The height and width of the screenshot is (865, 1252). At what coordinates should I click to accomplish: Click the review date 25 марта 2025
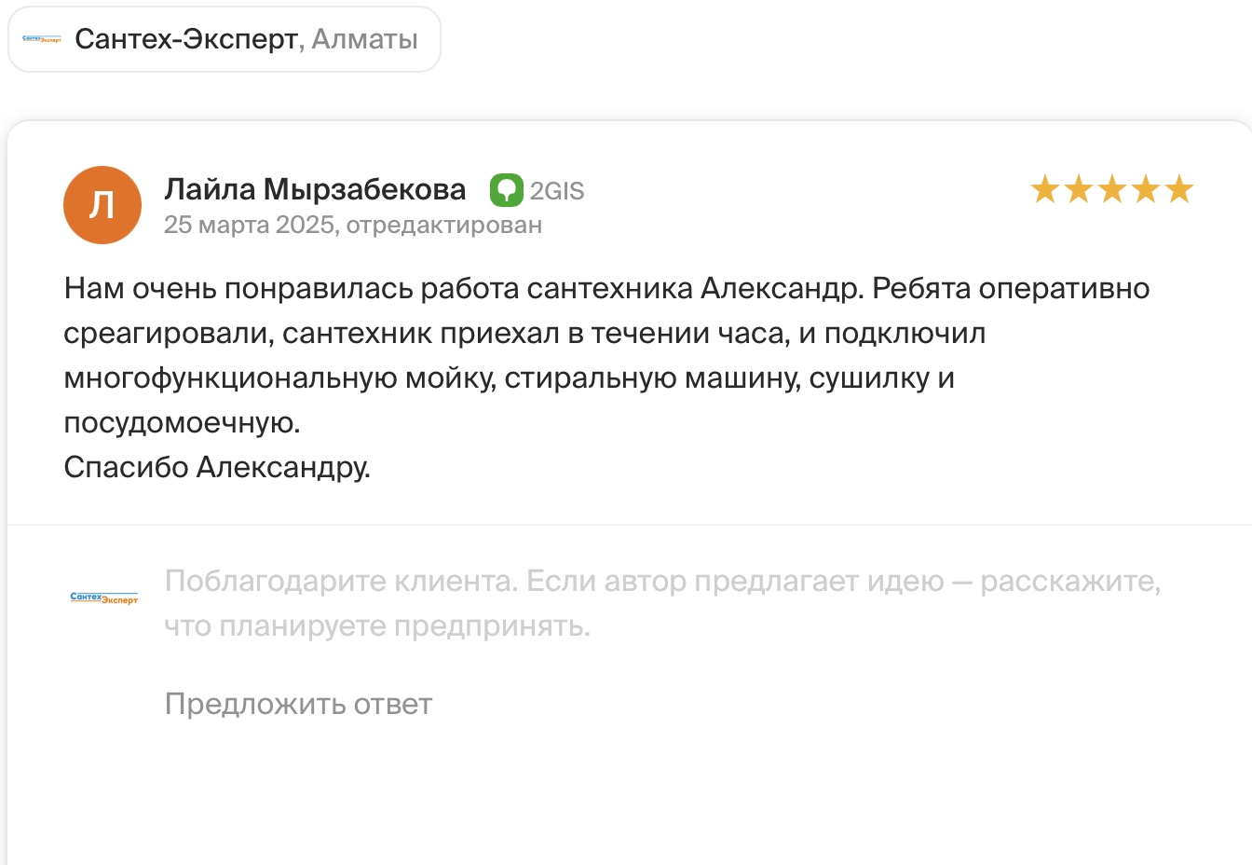pyautogui.click(x=249, y=226)
